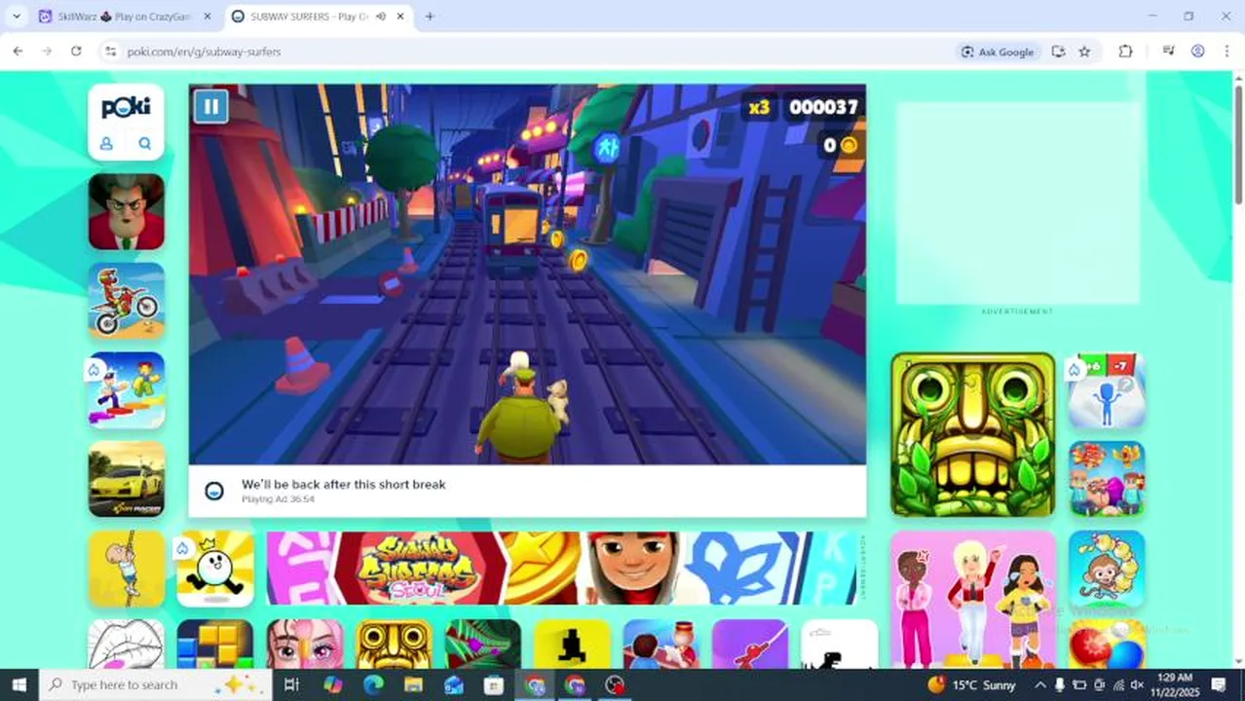Open Poki search magnifier icon
This screenshot has width=1245, height=701.
145,143
